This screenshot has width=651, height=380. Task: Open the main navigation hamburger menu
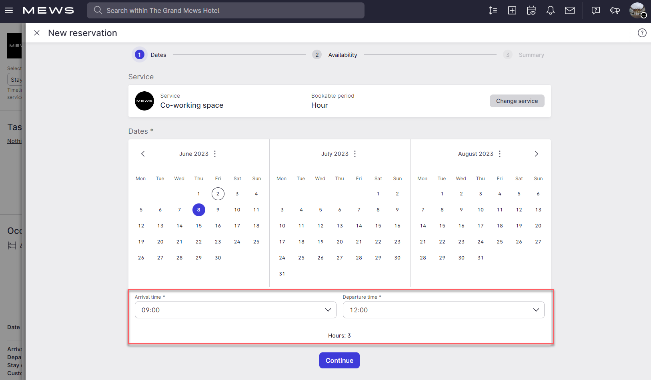(9, 10)
